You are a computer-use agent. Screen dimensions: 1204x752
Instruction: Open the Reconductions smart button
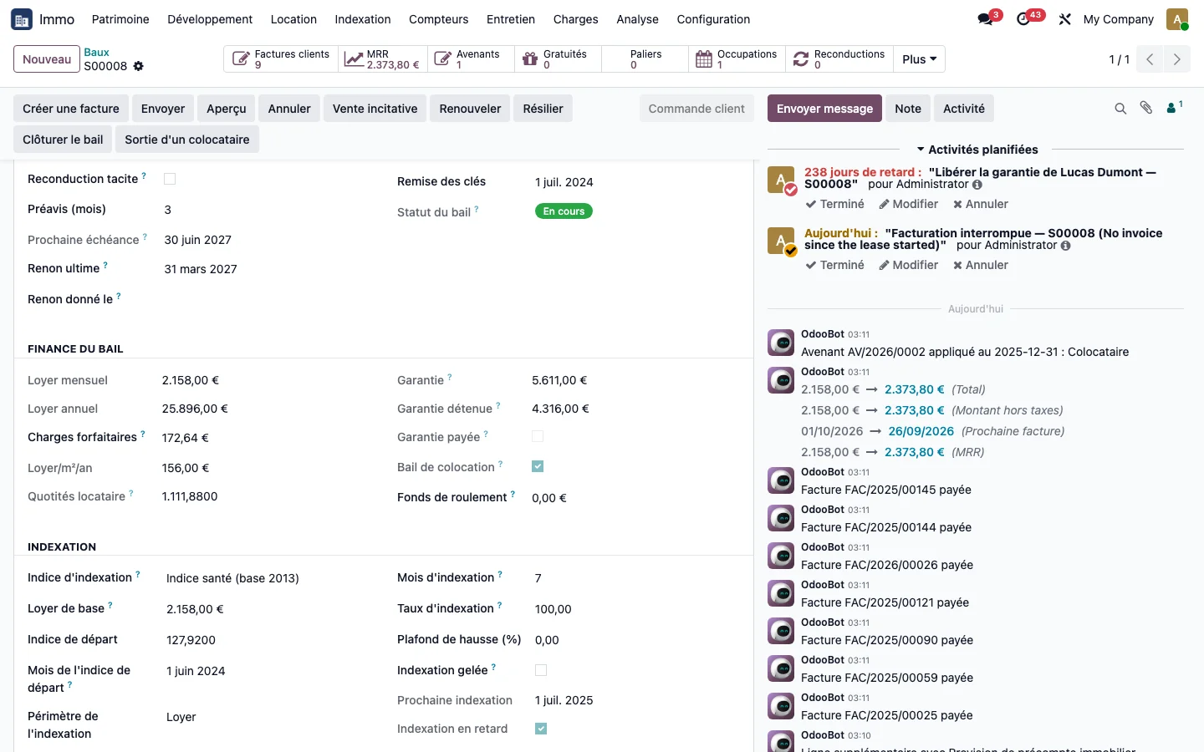tap(839, 59)
